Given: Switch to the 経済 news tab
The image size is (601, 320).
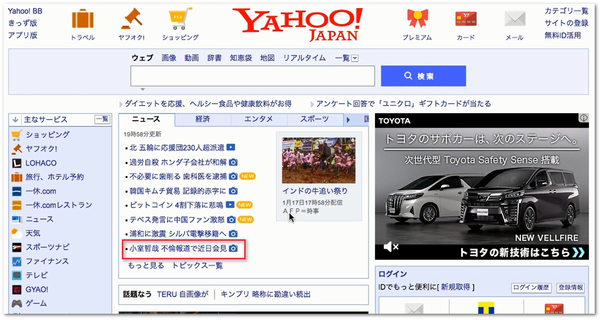Looking at the screenshot, I should tap(202, 119).
